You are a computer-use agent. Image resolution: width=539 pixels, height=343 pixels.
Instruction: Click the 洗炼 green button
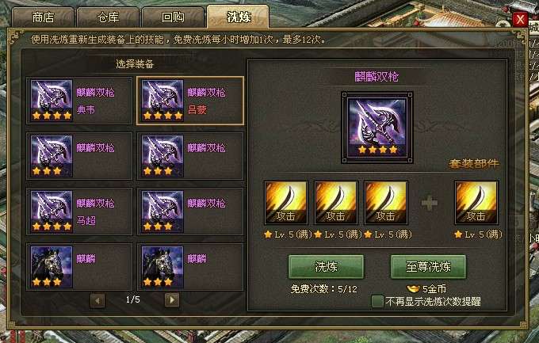click(326, 266)
